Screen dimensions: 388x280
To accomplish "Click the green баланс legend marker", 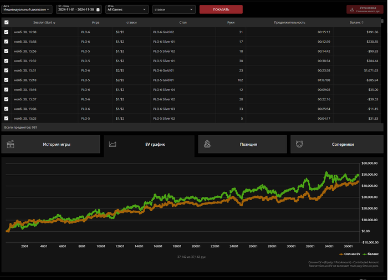I will 365,254.
